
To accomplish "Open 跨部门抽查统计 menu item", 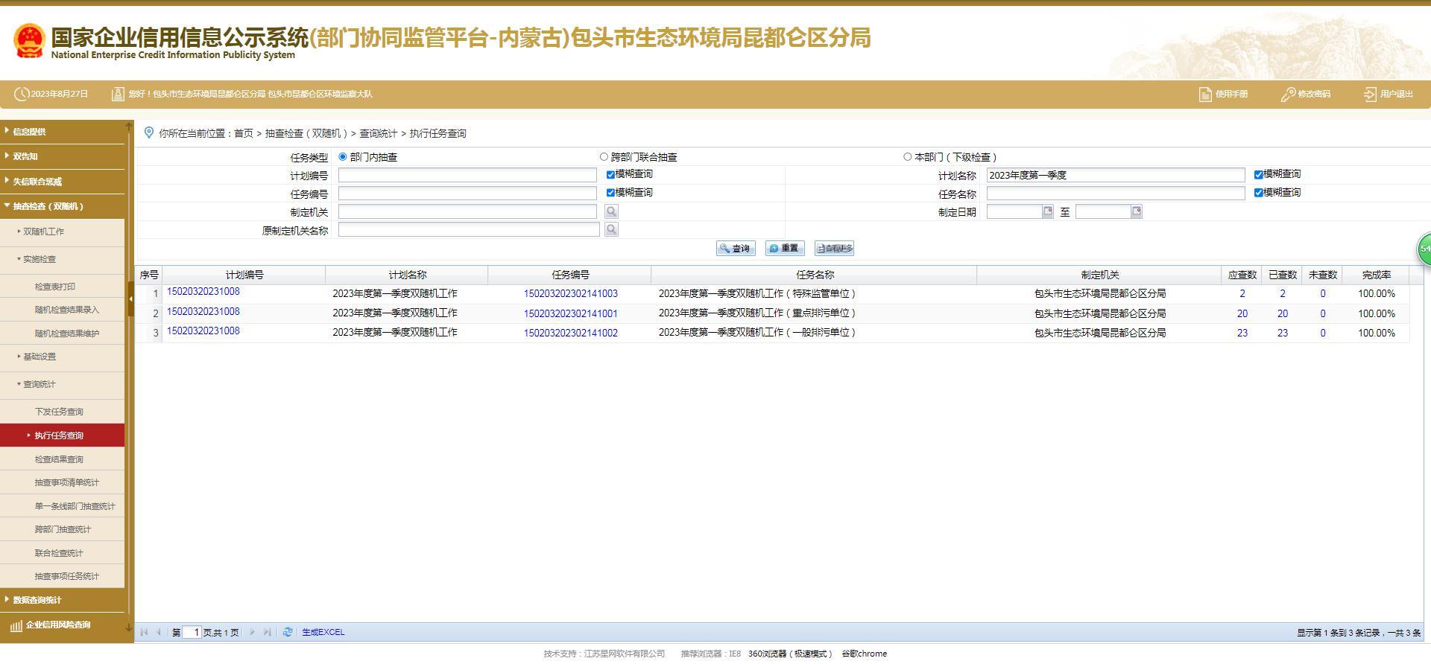I will point(63,529).
